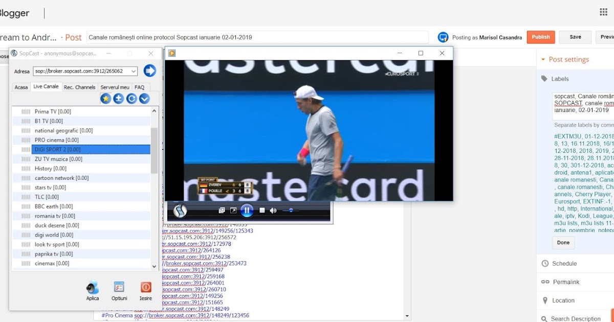Click the SopCast window title logo
Viewport: 614px width, 322px height.
point(14,53)
